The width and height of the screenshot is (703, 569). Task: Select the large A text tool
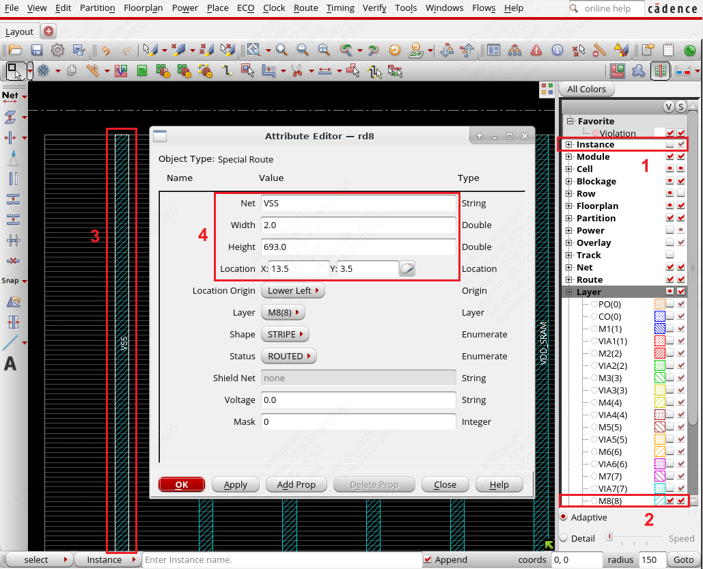(10, 363)
